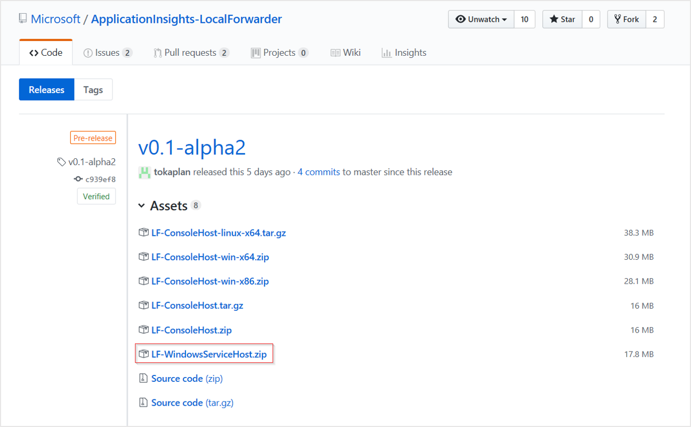Viewport: 691px width, 427px height.
Task: Click the 17.8 MB file size
Action: (x=639, y=354)
